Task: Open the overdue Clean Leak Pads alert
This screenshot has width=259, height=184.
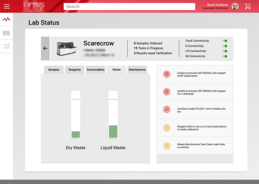Action: tap(195, 146)
